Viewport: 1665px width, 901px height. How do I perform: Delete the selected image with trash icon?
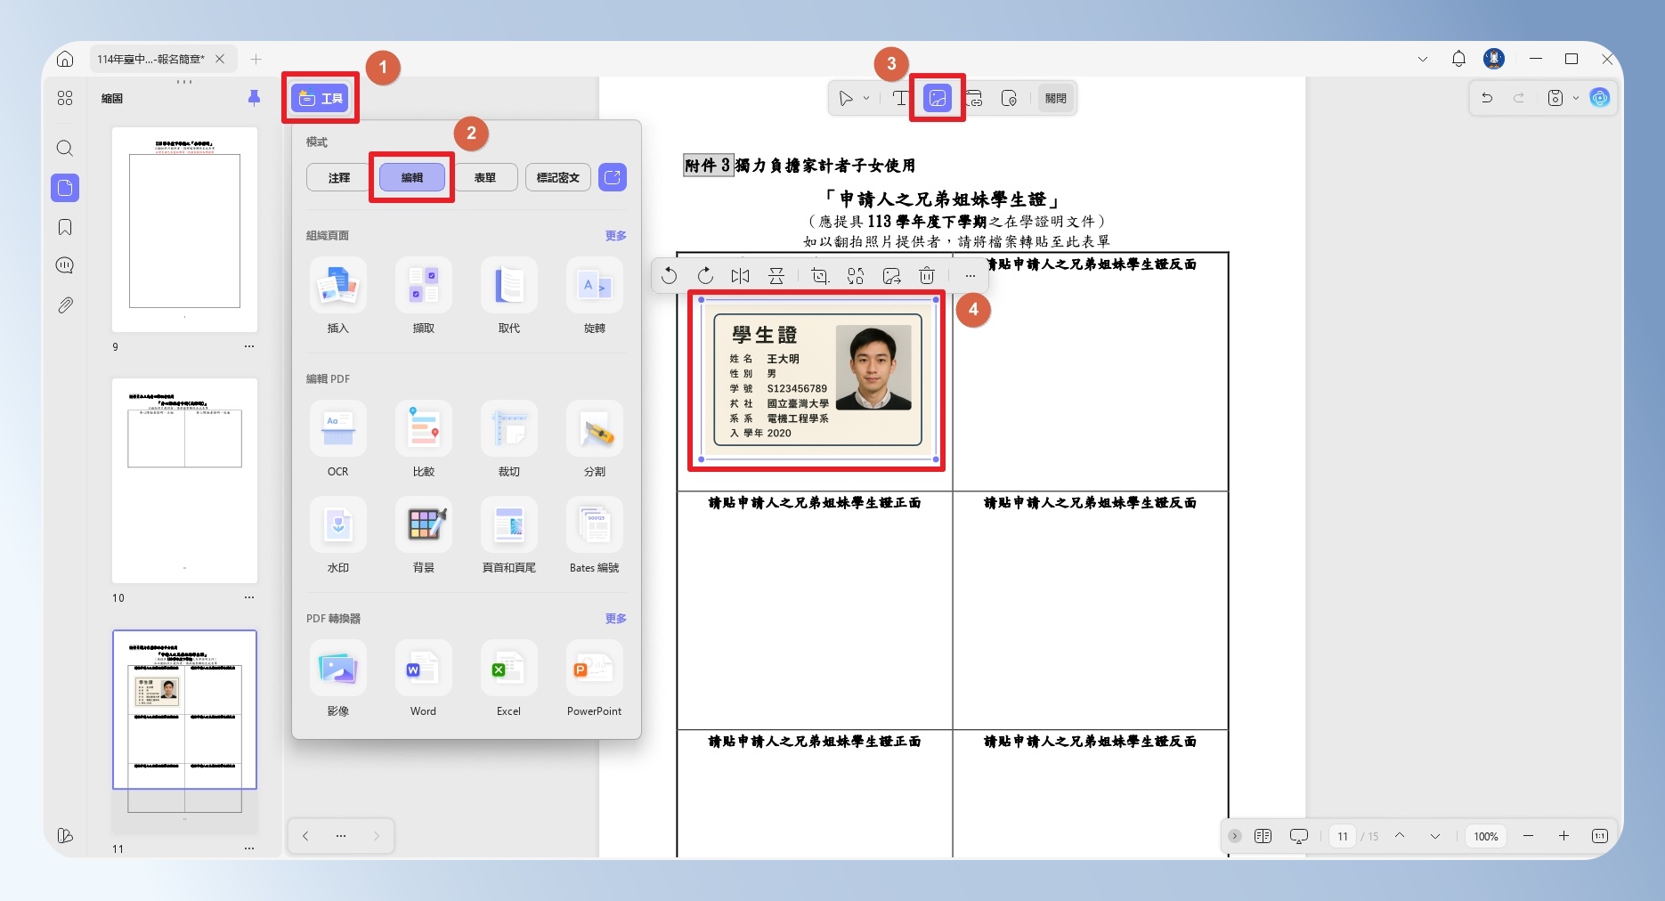click(x=927, y=276)
